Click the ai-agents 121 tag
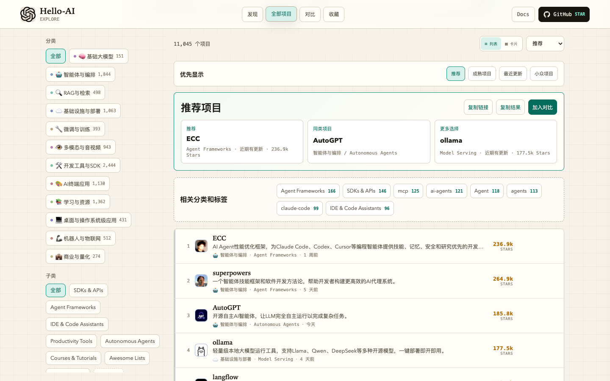Viewport: 610px width, 381px height. [447, 191]
